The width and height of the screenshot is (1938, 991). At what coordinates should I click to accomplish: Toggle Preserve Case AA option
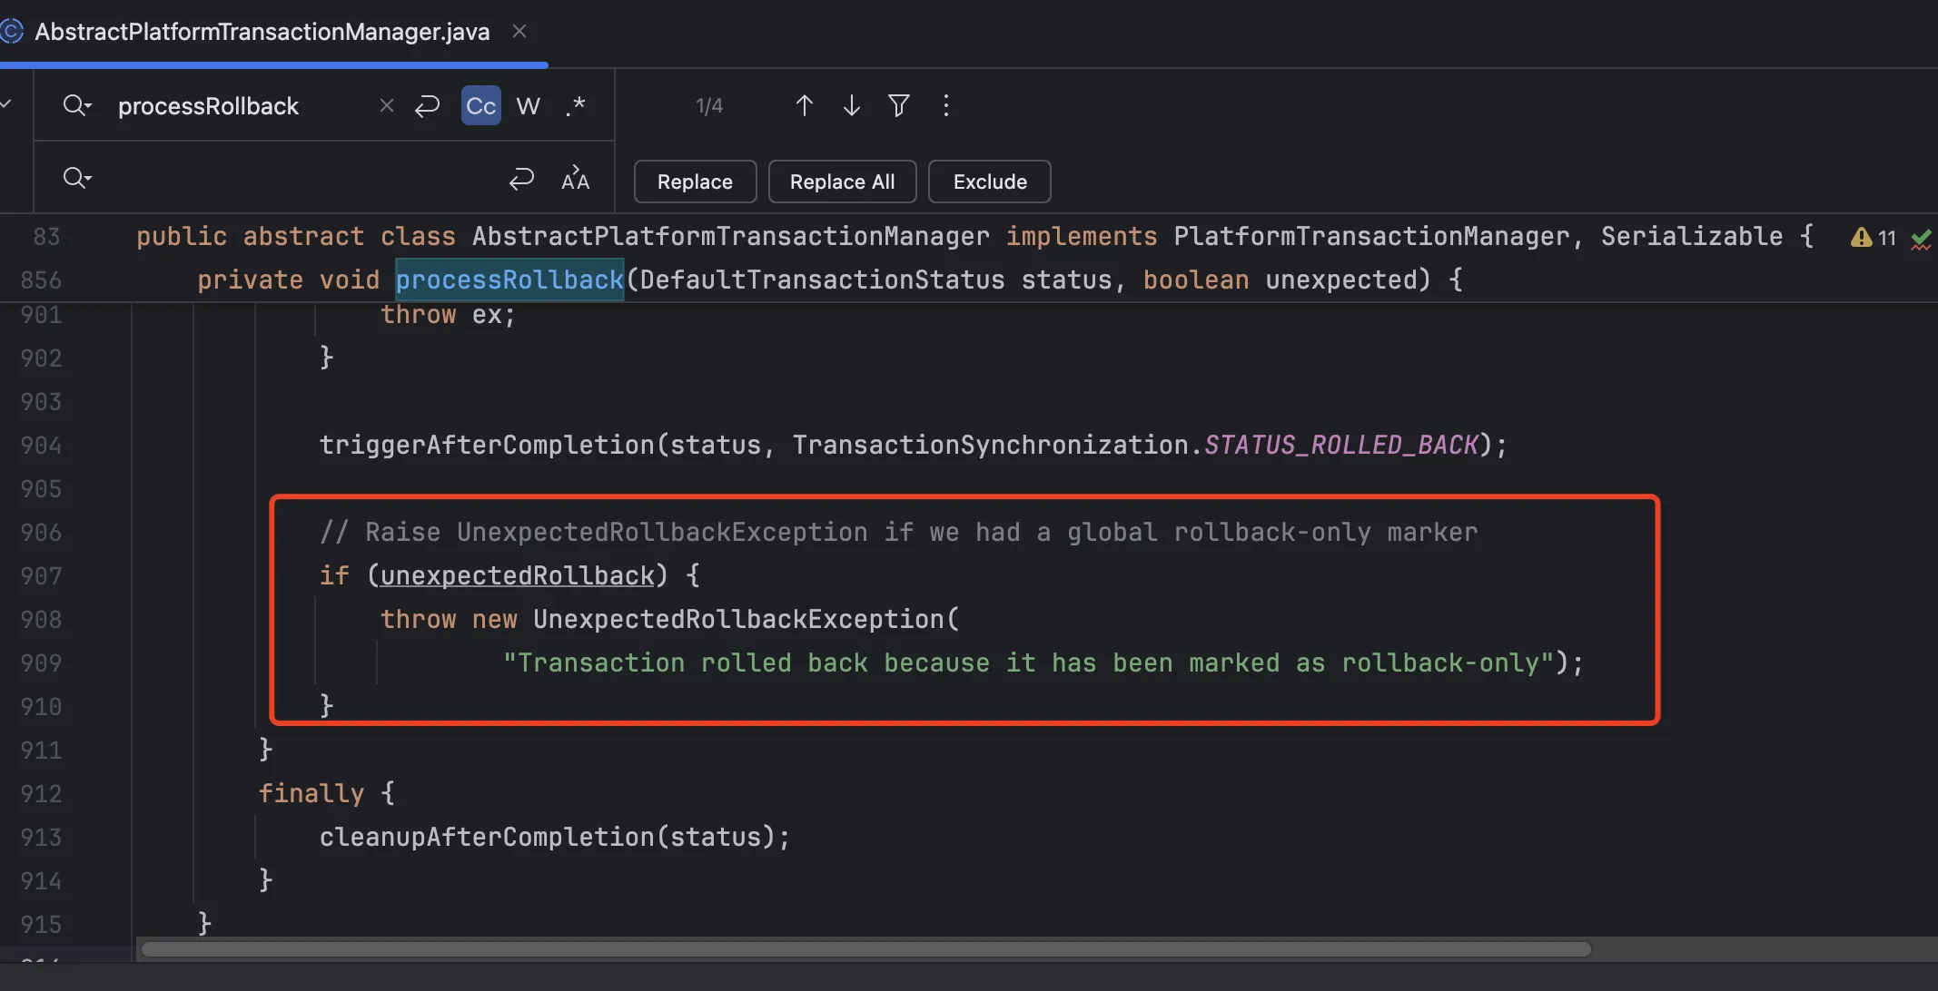[575, 179]
